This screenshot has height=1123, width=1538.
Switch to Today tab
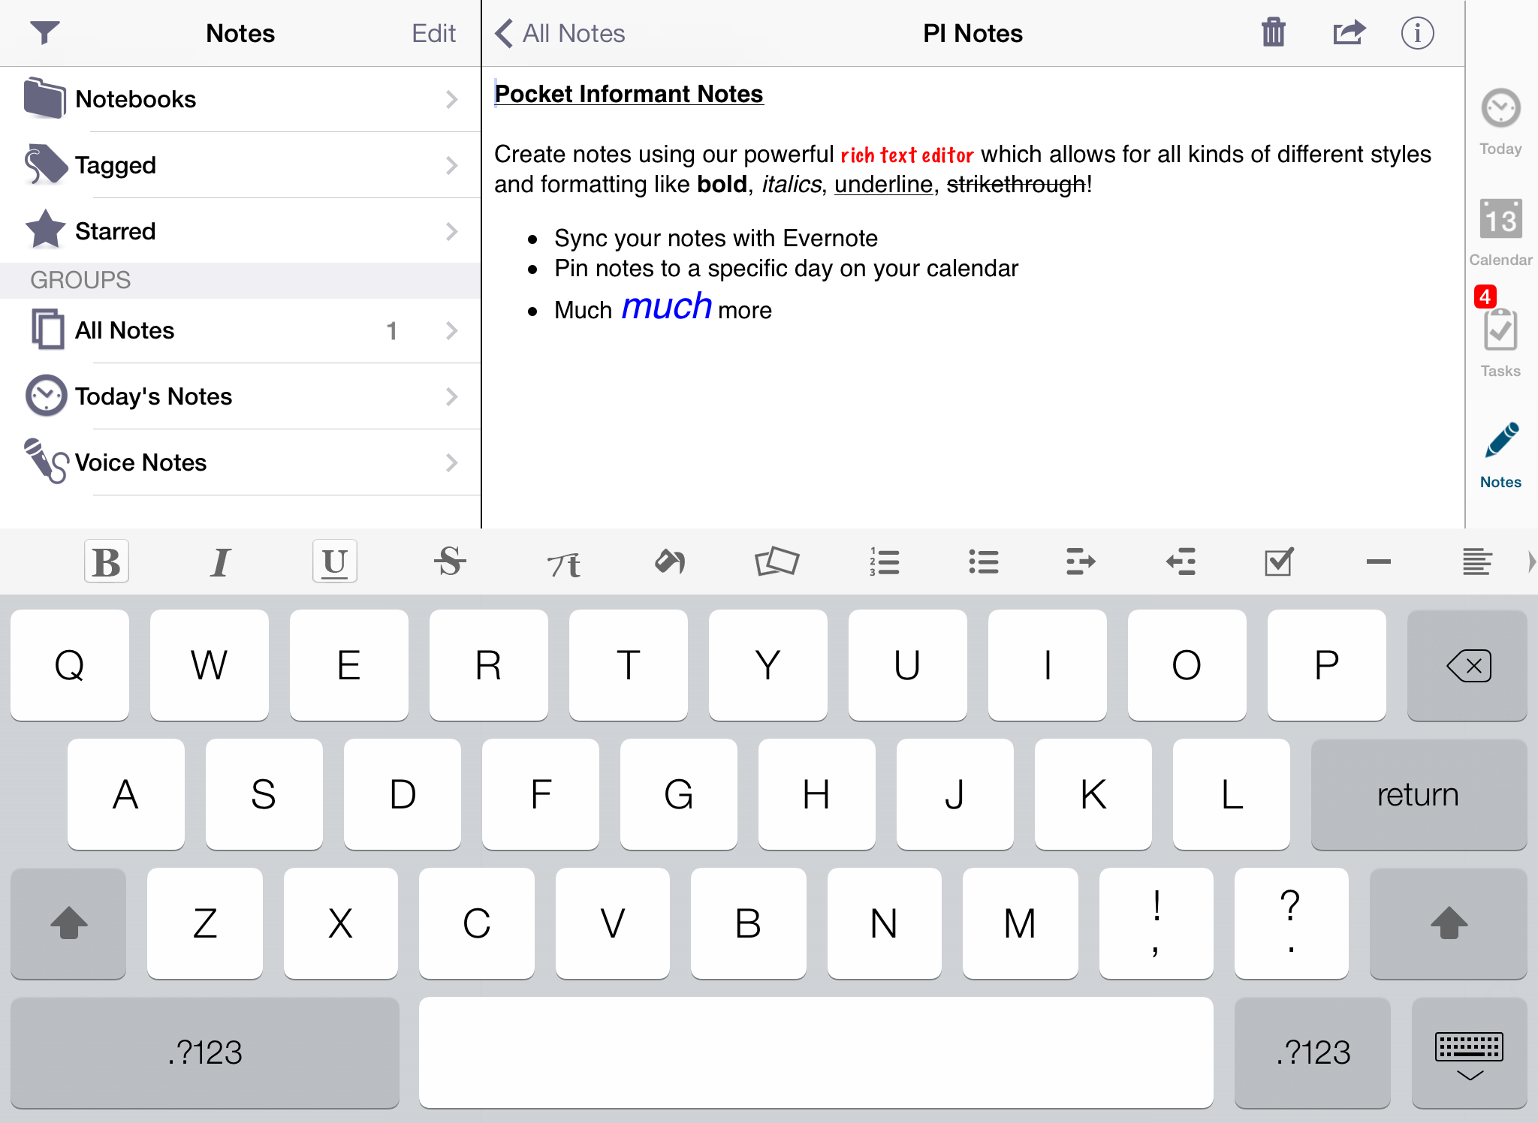coord(1500,122)
